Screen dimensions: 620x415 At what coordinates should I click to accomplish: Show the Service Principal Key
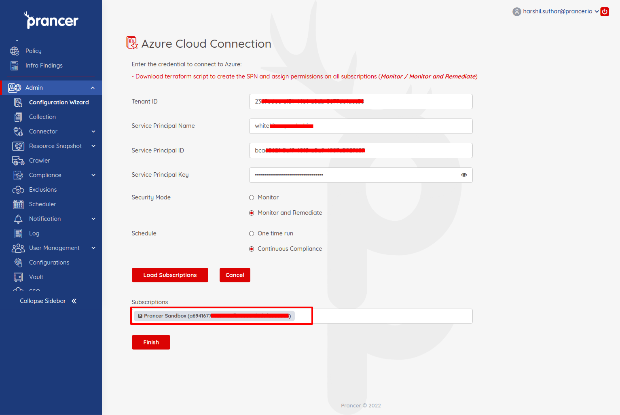464,175
